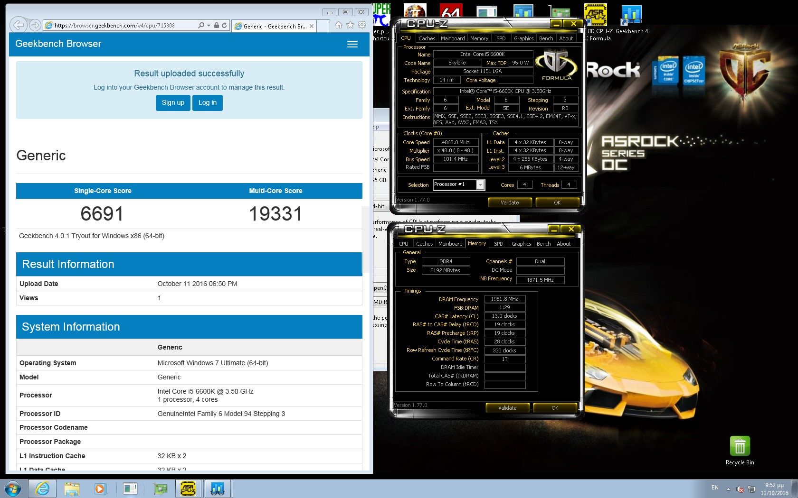Show hidden system tray icons
The image size is (798, 498).
(728, 489)
